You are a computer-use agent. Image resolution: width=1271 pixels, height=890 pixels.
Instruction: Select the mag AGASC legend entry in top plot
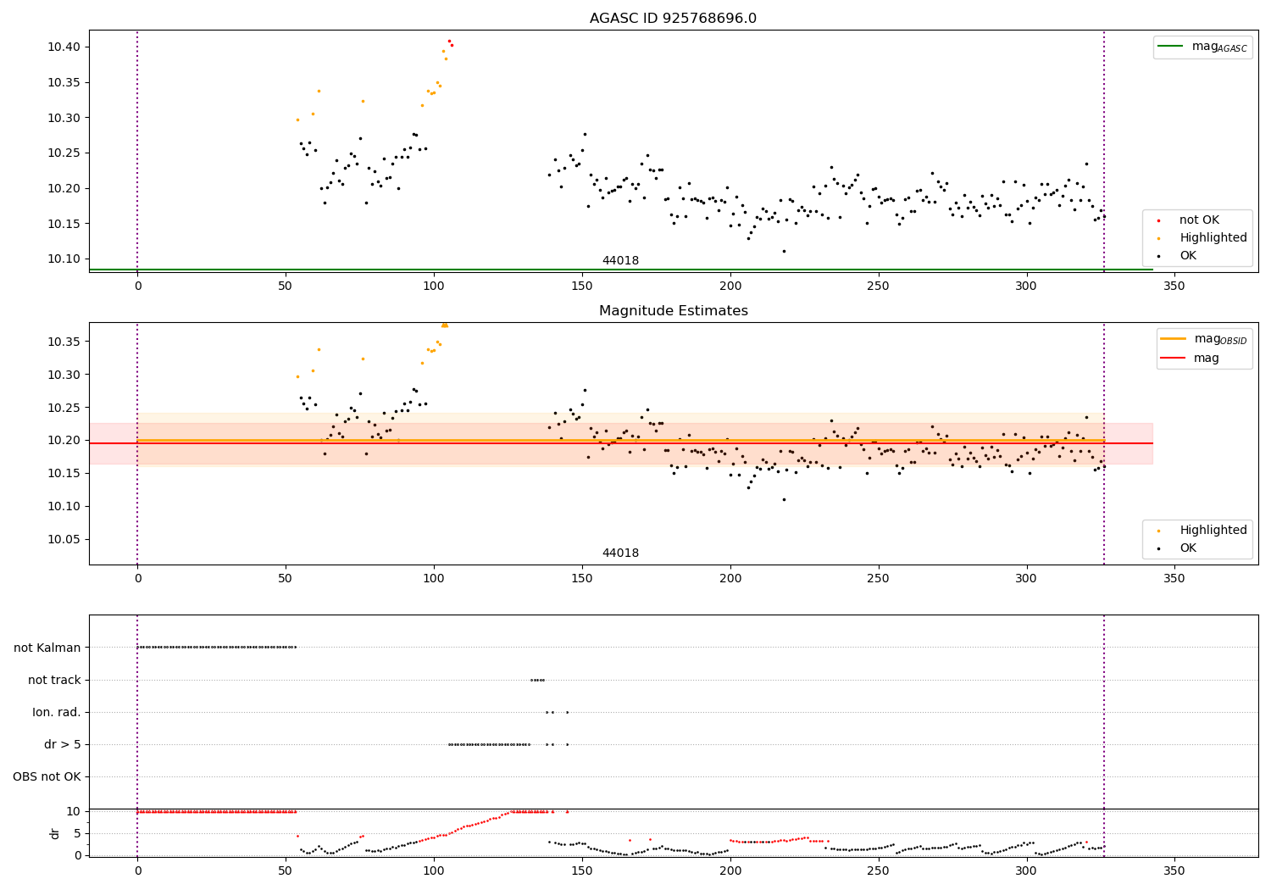[1203, 47]
